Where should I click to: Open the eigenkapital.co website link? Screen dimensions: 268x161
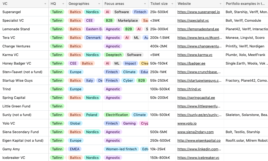[199, 140]
